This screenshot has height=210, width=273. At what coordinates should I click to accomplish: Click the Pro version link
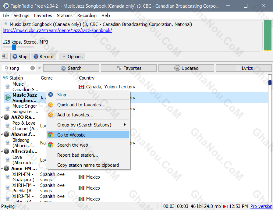(261, 206)
